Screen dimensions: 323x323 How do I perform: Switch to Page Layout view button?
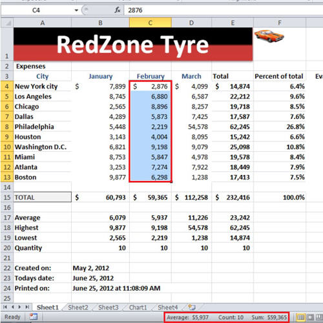(310, 317)
